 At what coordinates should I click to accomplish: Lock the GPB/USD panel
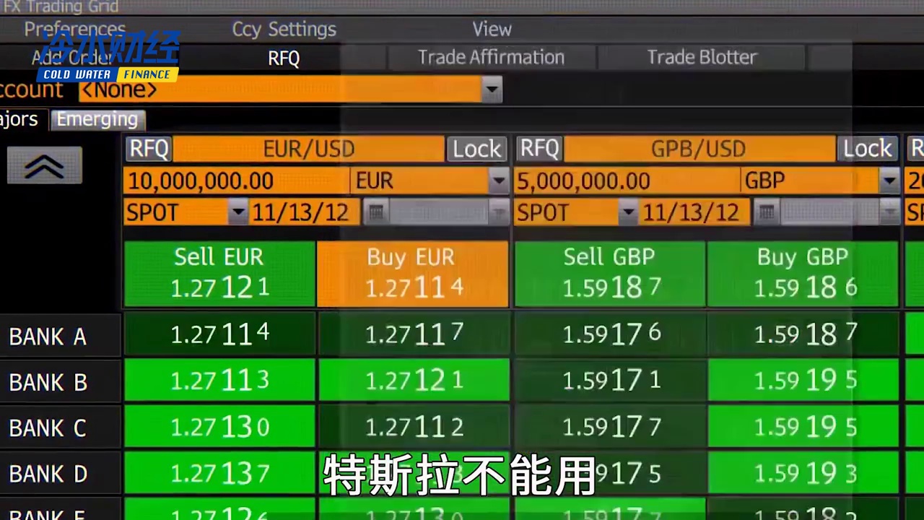point(867,149)
